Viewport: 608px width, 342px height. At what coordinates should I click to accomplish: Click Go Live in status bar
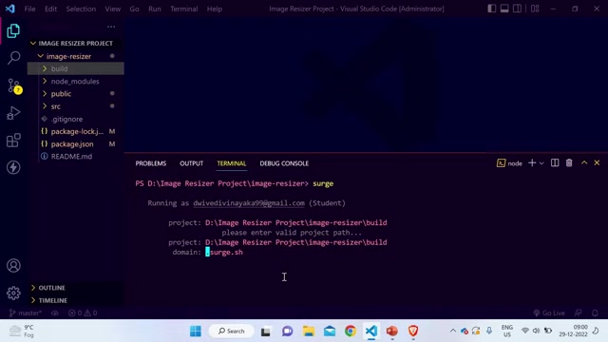tap(549, 313)
